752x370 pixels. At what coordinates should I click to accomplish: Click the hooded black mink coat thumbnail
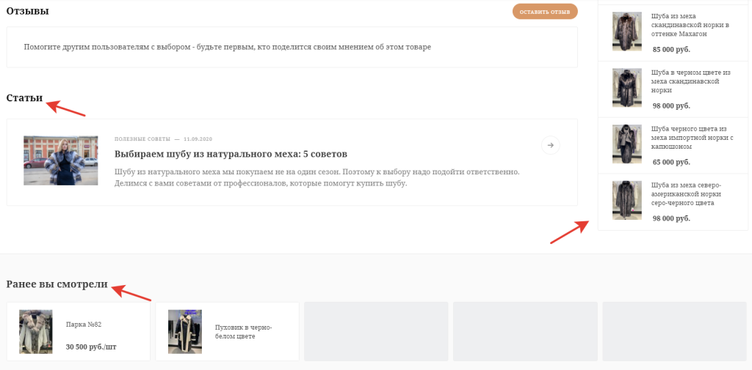(x=626, y=144)
